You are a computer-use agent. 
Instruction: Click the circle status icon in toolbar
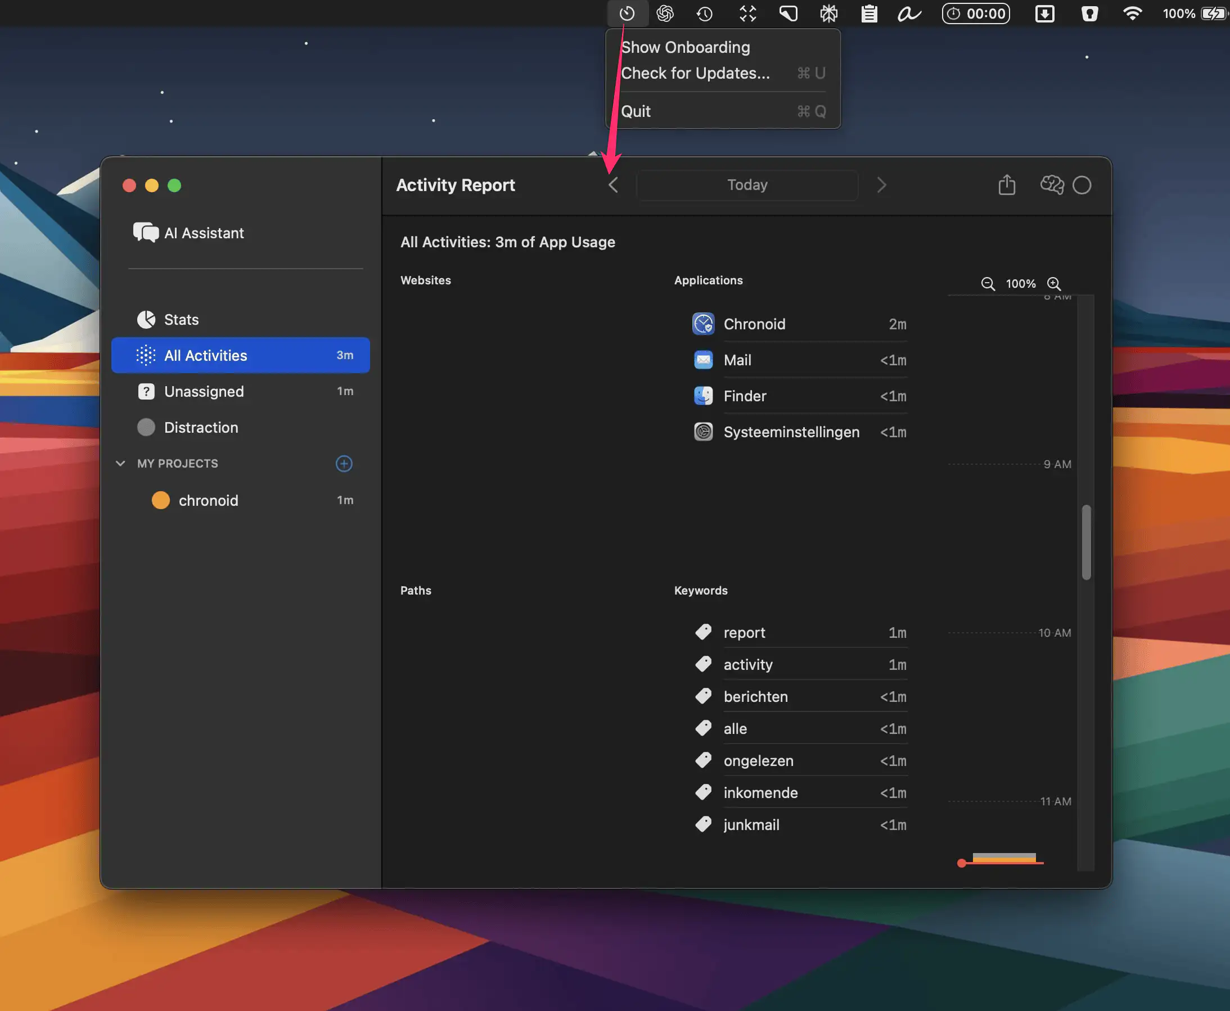click(1082, 185)
